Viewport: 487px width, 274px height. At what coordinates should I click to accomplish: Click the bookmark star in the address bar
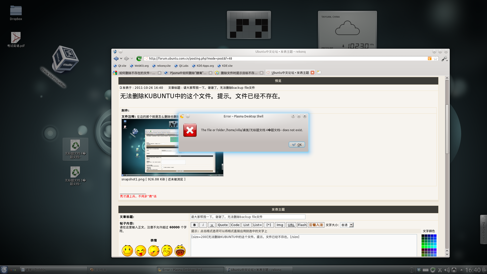coord(436,59)
